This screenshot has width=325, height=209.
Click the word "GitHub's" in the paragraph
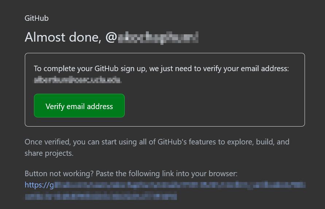(x=172, y=142)
